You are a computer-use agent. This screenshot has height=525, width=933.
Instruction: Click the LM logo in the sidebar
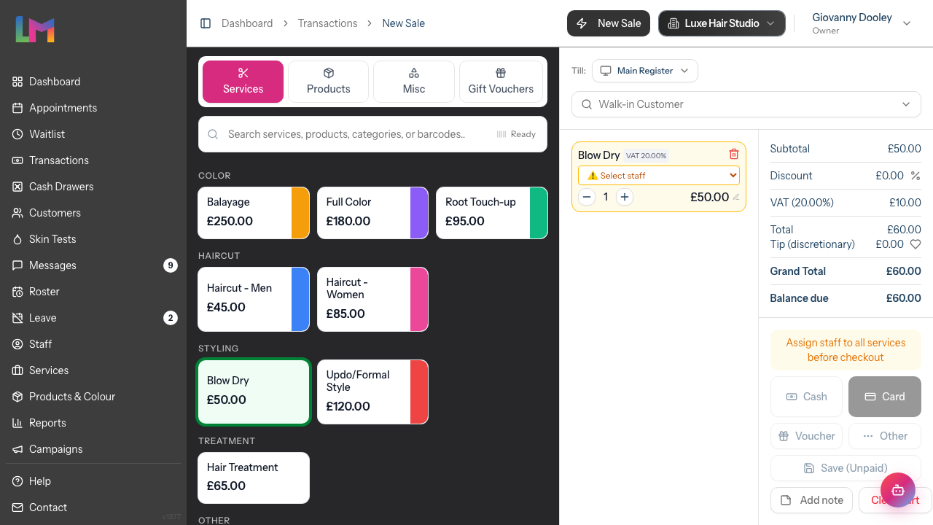click(x=35, y=29)
